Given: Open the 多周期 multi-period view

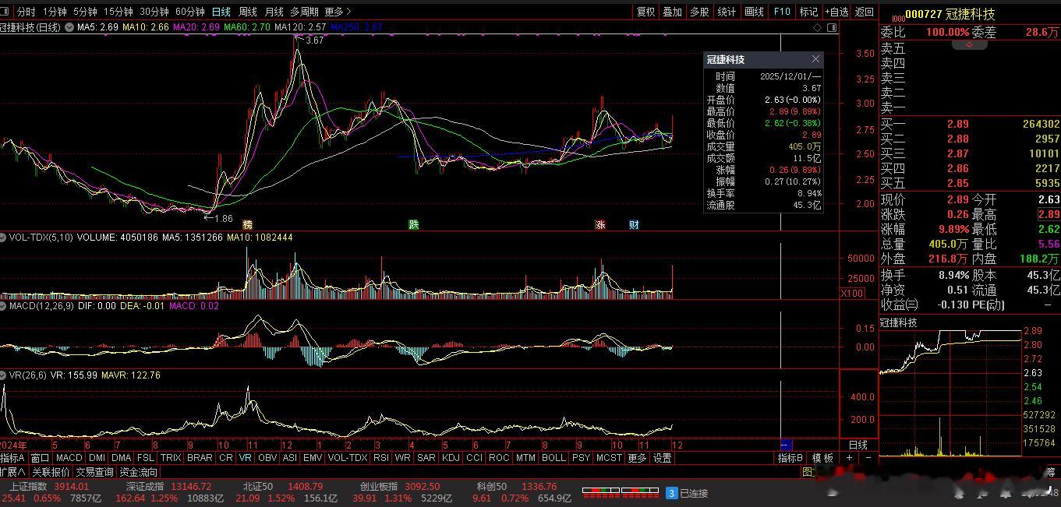Looking at the screenshot, I should point(304,12).
